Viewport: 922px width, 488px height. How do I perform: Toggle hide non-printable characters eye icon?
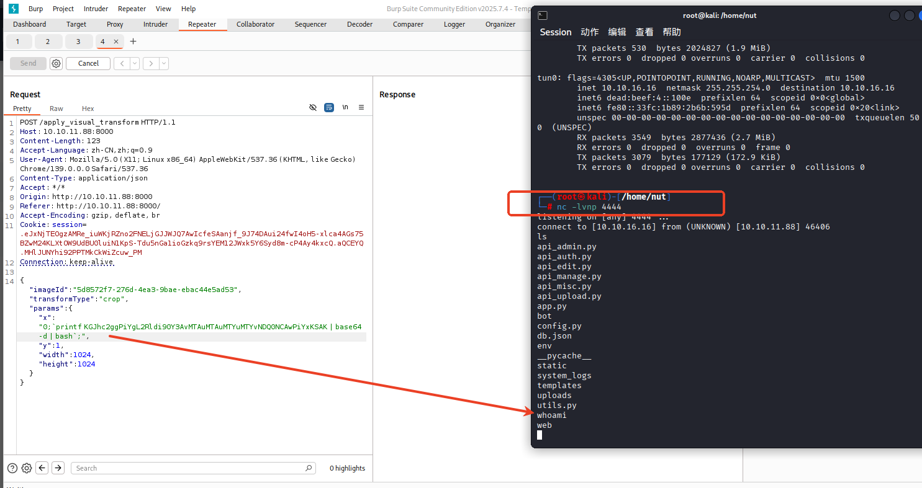313,107
